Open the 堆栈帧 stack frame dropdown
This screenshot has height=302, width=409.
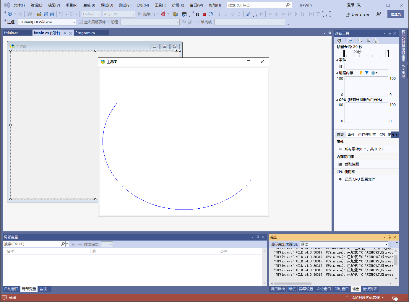click(250, 22)
